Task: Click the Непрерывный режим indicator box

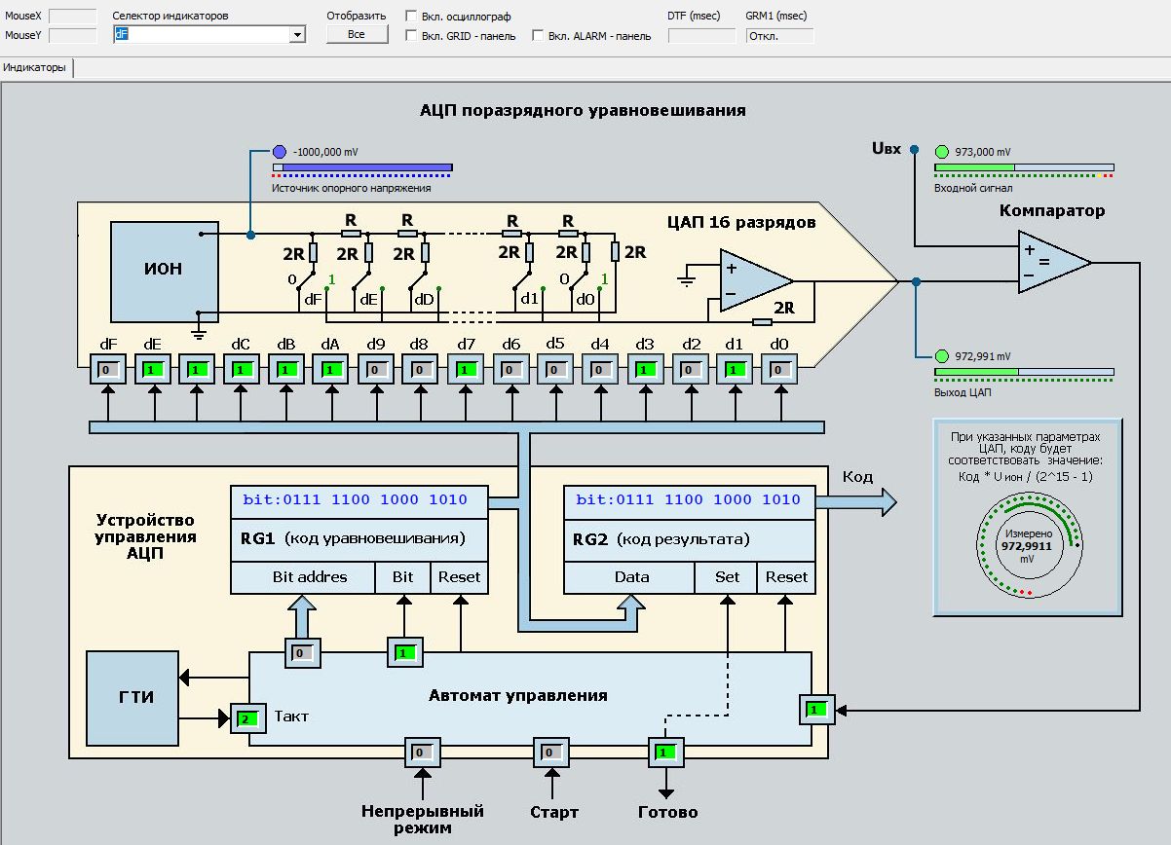Action: 422,753
